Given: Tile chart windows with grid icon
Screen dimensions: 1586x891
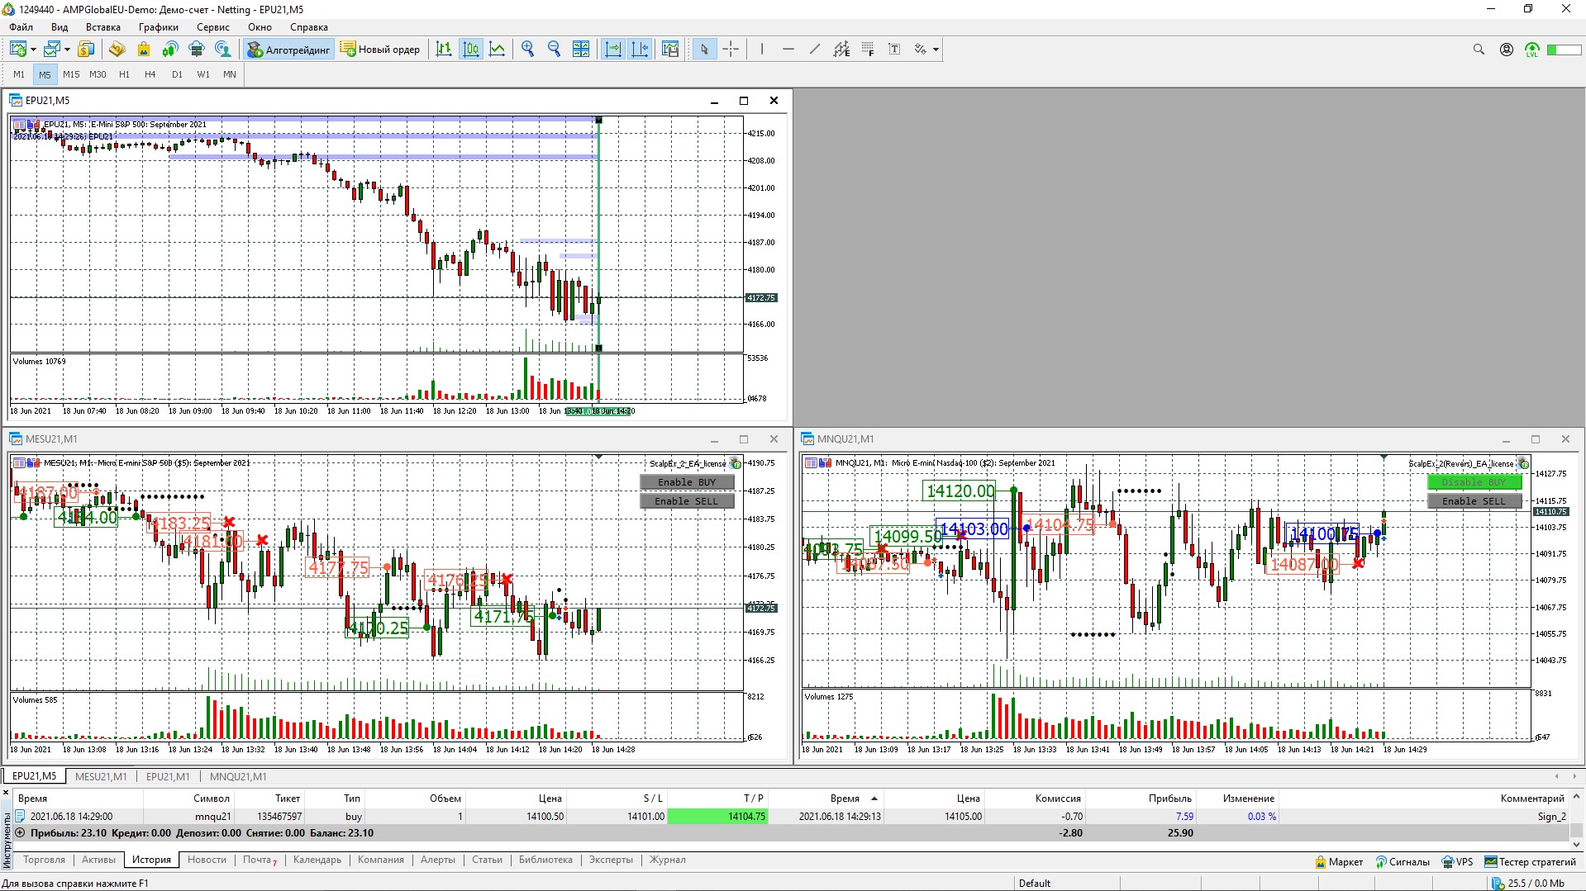Looking at the screenshot, I should pos(581,50).
